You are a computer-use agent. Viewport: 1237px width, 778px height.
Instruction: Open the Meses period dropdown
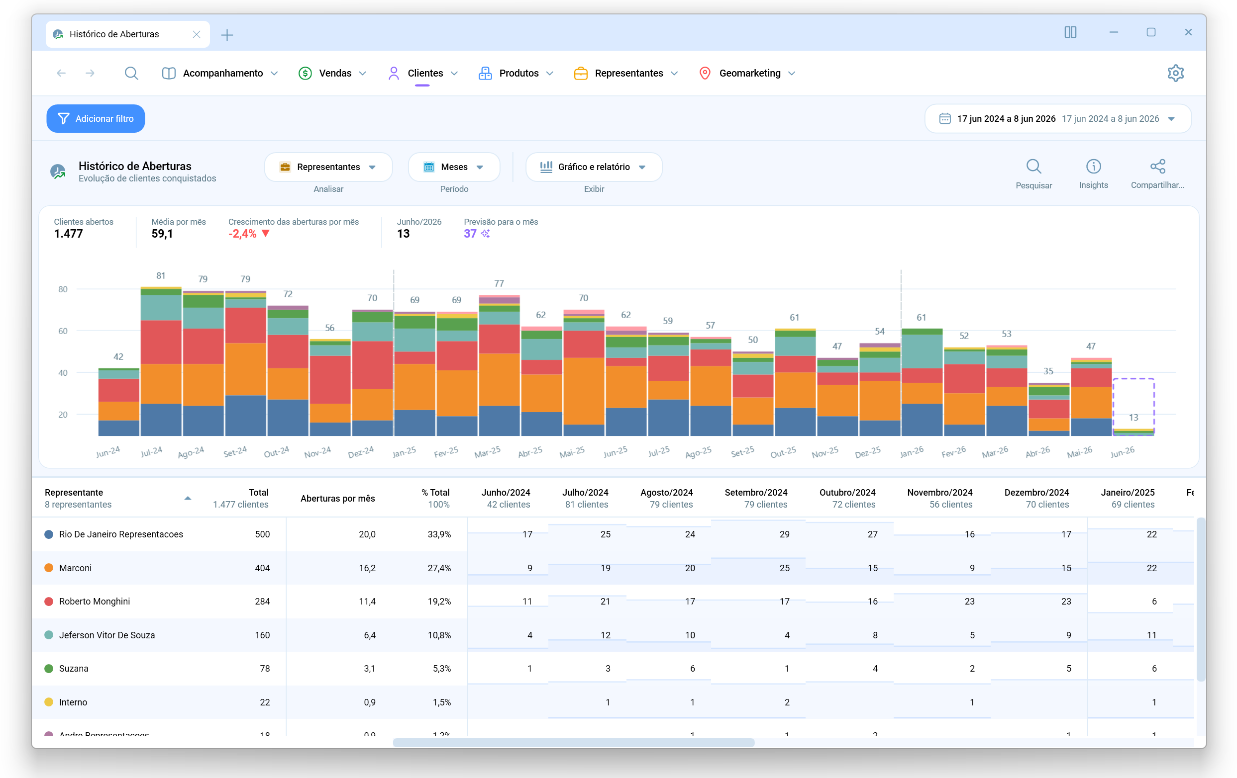pos(454,167)
